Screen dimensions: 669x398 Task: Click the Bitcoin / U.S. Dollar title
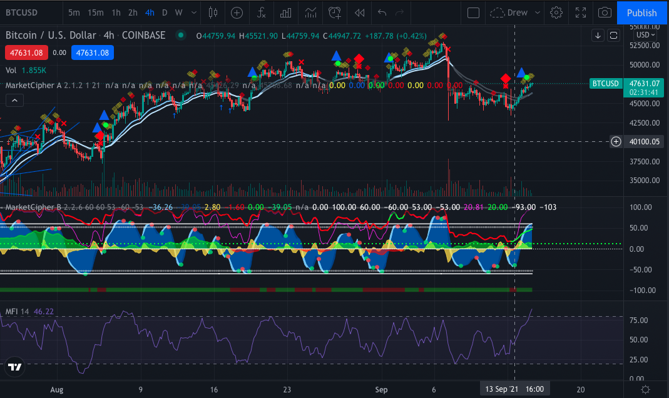click(51, 35)
